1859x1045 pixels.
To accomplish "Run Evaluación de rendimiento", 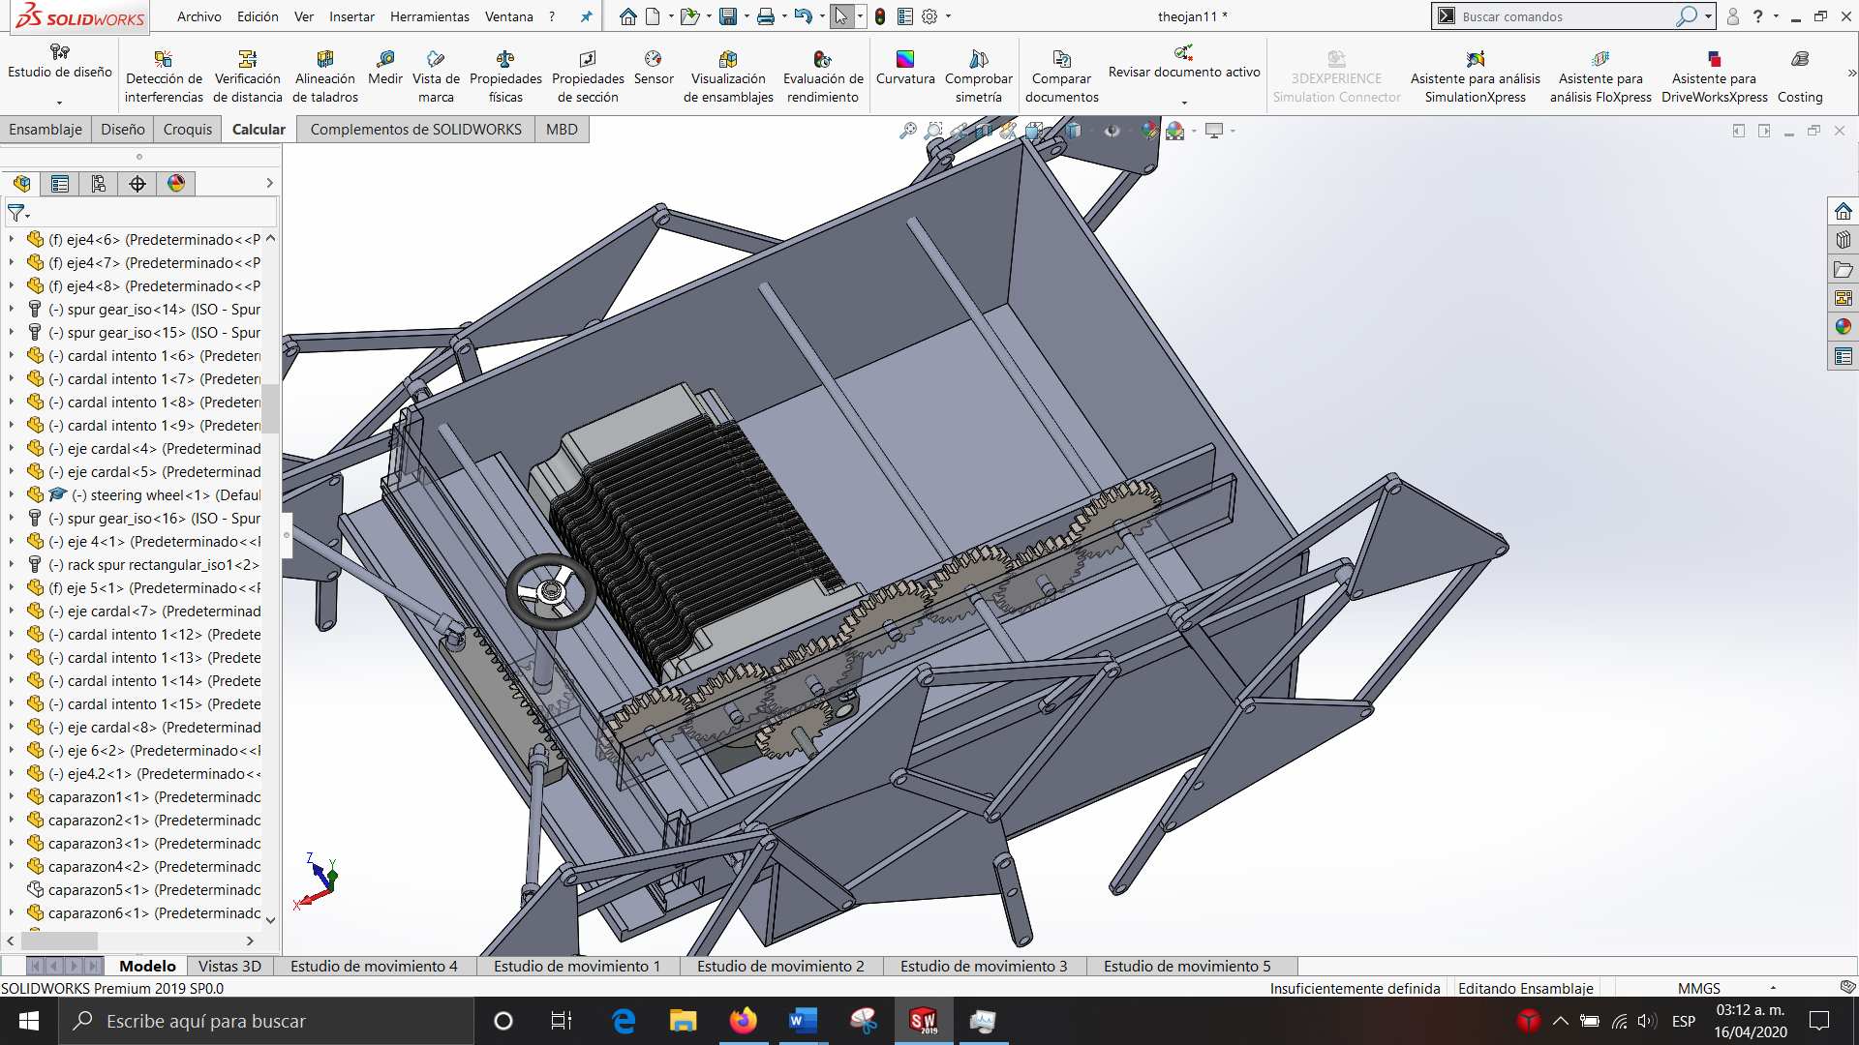I will click(823, 76).
